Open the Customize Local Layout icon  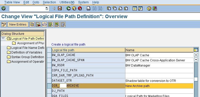pyautogui.click(x=155, y=8)
